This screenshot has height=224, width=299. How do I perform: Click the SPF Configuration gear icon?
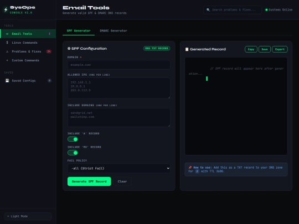coord(69,48)
